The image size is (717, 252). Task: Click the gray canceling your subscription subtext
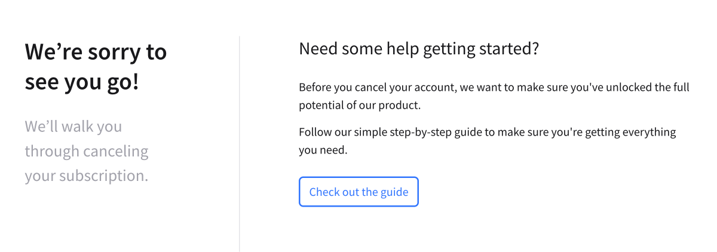pos(87,152)
